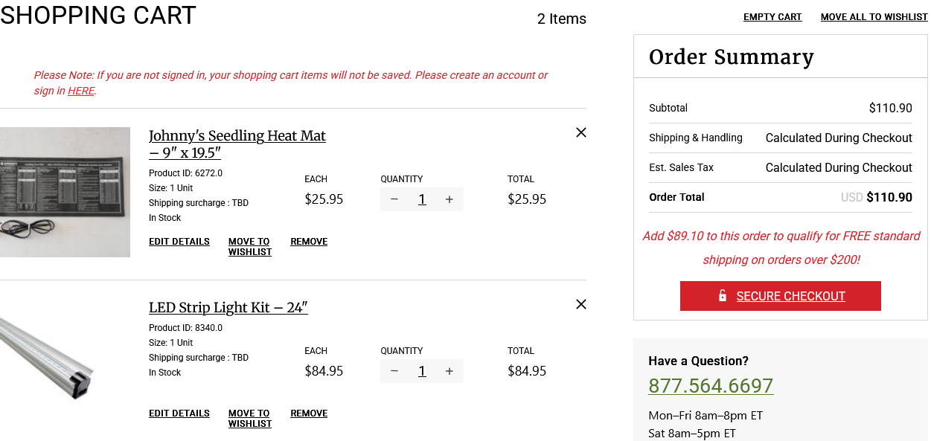Empty the entire shopping cart
This screenshot has height=441, width=931.
click(x=772, y=17)
